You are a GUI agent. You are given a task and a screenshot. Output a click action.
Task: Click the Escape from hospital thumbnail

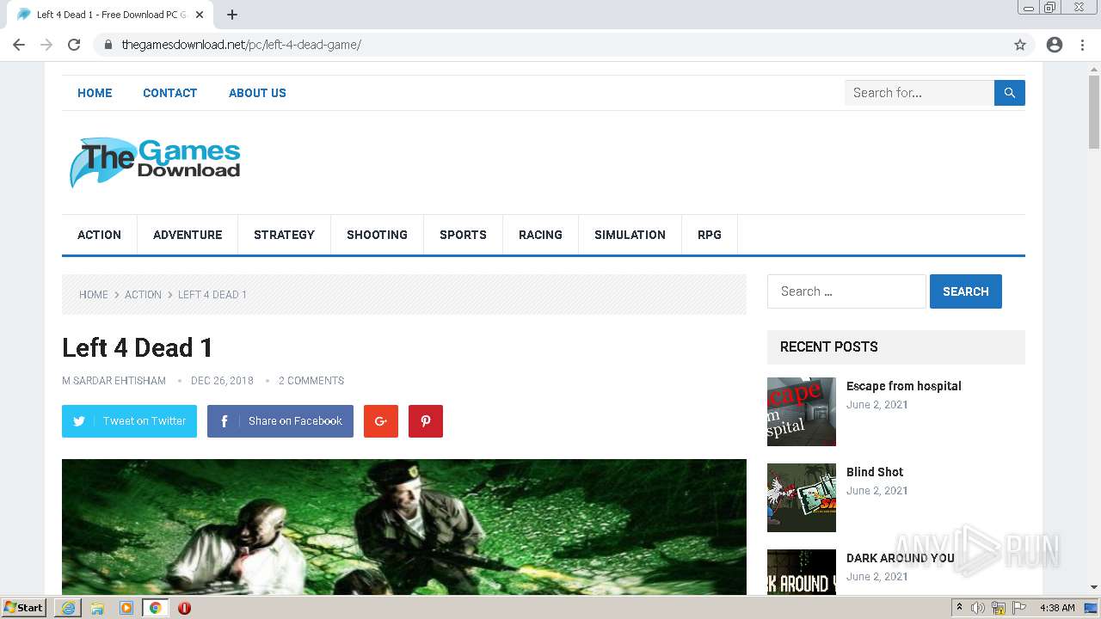(802, 412)
